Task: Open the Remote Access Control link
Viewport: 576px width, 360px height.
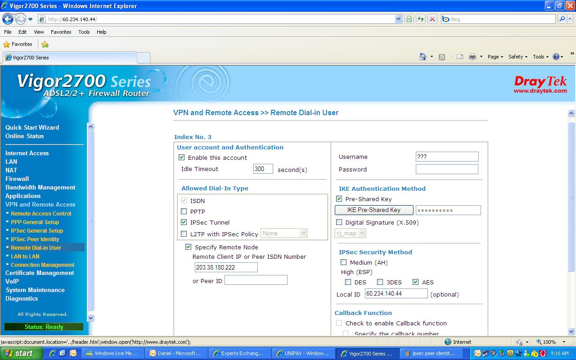Action: click(x=41, y=213)
